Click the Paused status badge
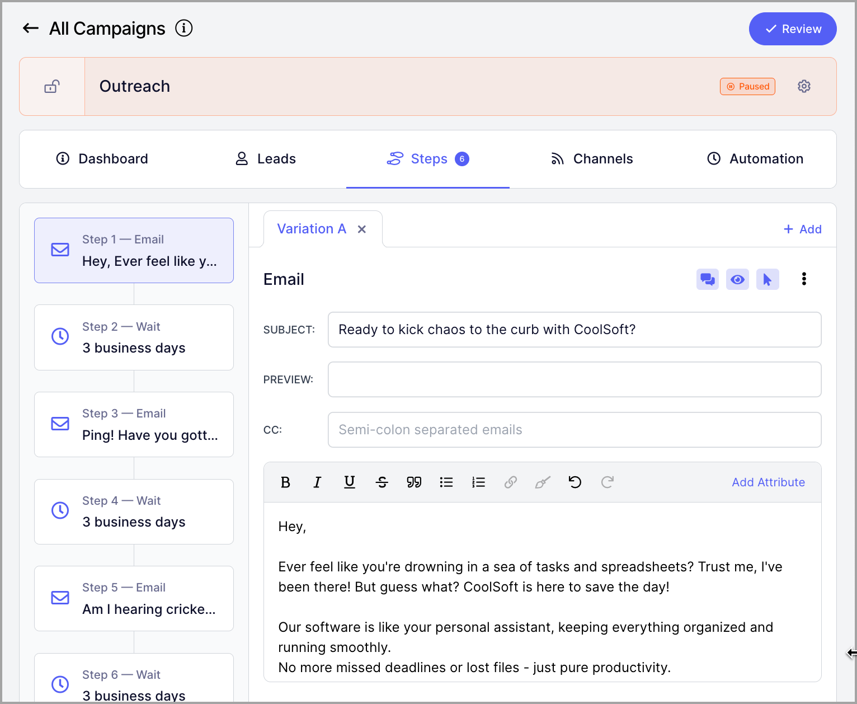 pyautogui.click(x=747, y=86)
